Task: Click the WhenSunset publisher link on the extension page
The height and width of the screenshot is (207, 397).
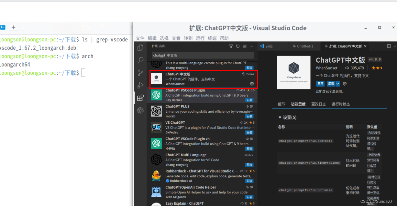Action: (x=326, y=68)
